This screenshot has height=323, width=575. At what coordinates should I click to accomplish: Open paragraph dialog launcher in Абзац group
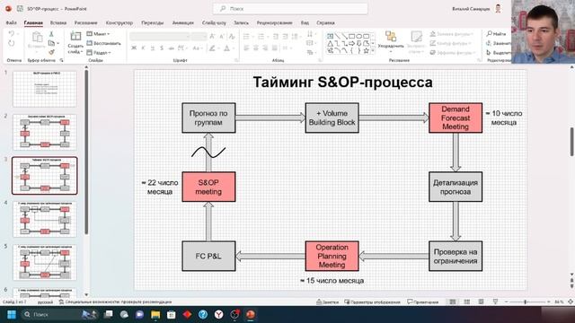pyautogui.click(x=320, y=60)
